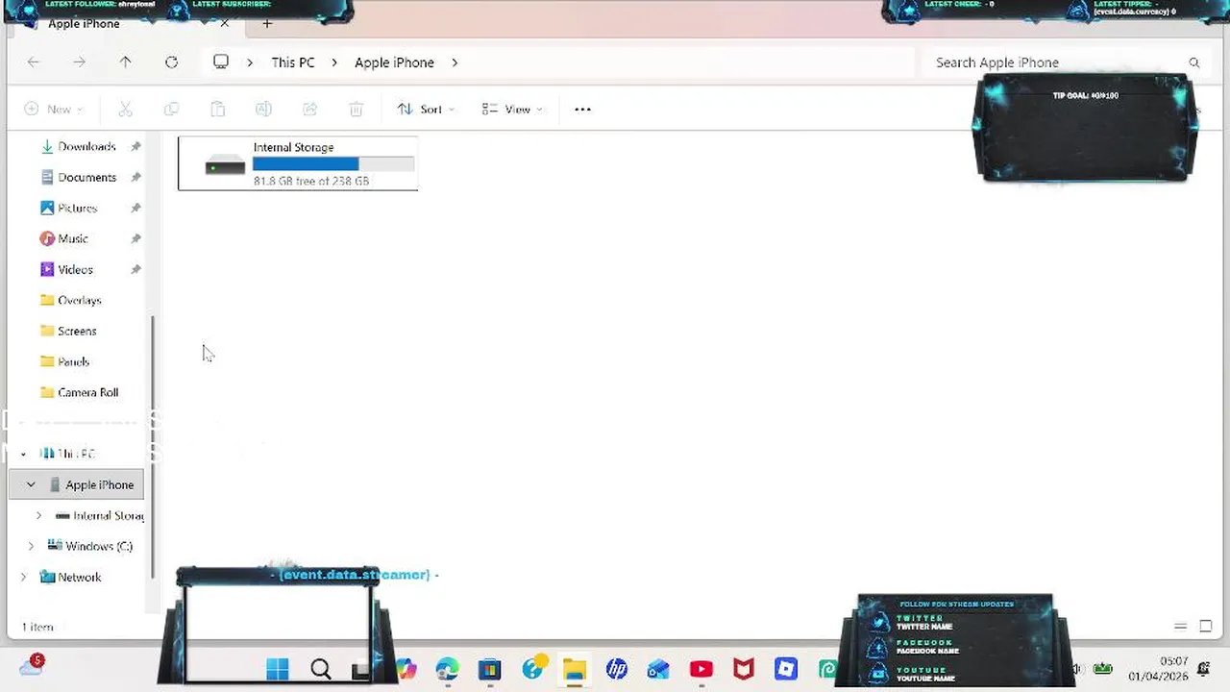Select the Rename icon in toolbar
The image size is (1230, 692).
[x=263, y=110]
